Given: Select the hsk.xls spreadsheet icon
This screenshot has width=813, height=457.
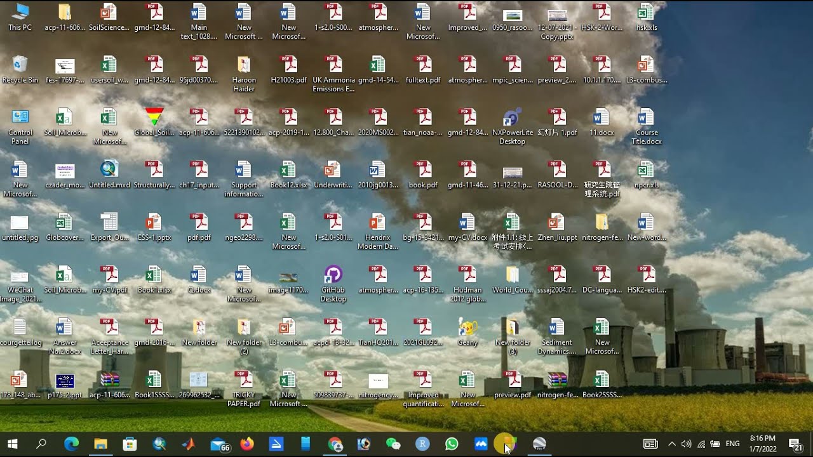Looking at the screenshot, I should click(x=646, y=17).
